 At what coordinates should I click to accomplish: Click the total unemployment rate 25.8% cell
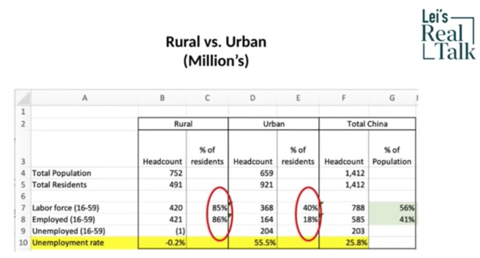(x=344, y=242)
